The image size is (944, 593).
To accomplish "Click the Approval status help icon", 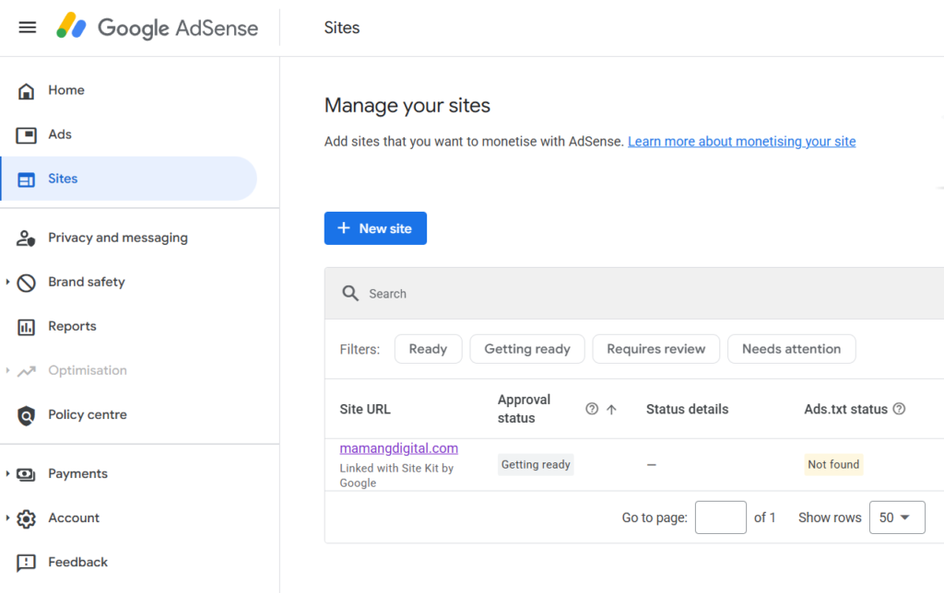I will [592, 409].
